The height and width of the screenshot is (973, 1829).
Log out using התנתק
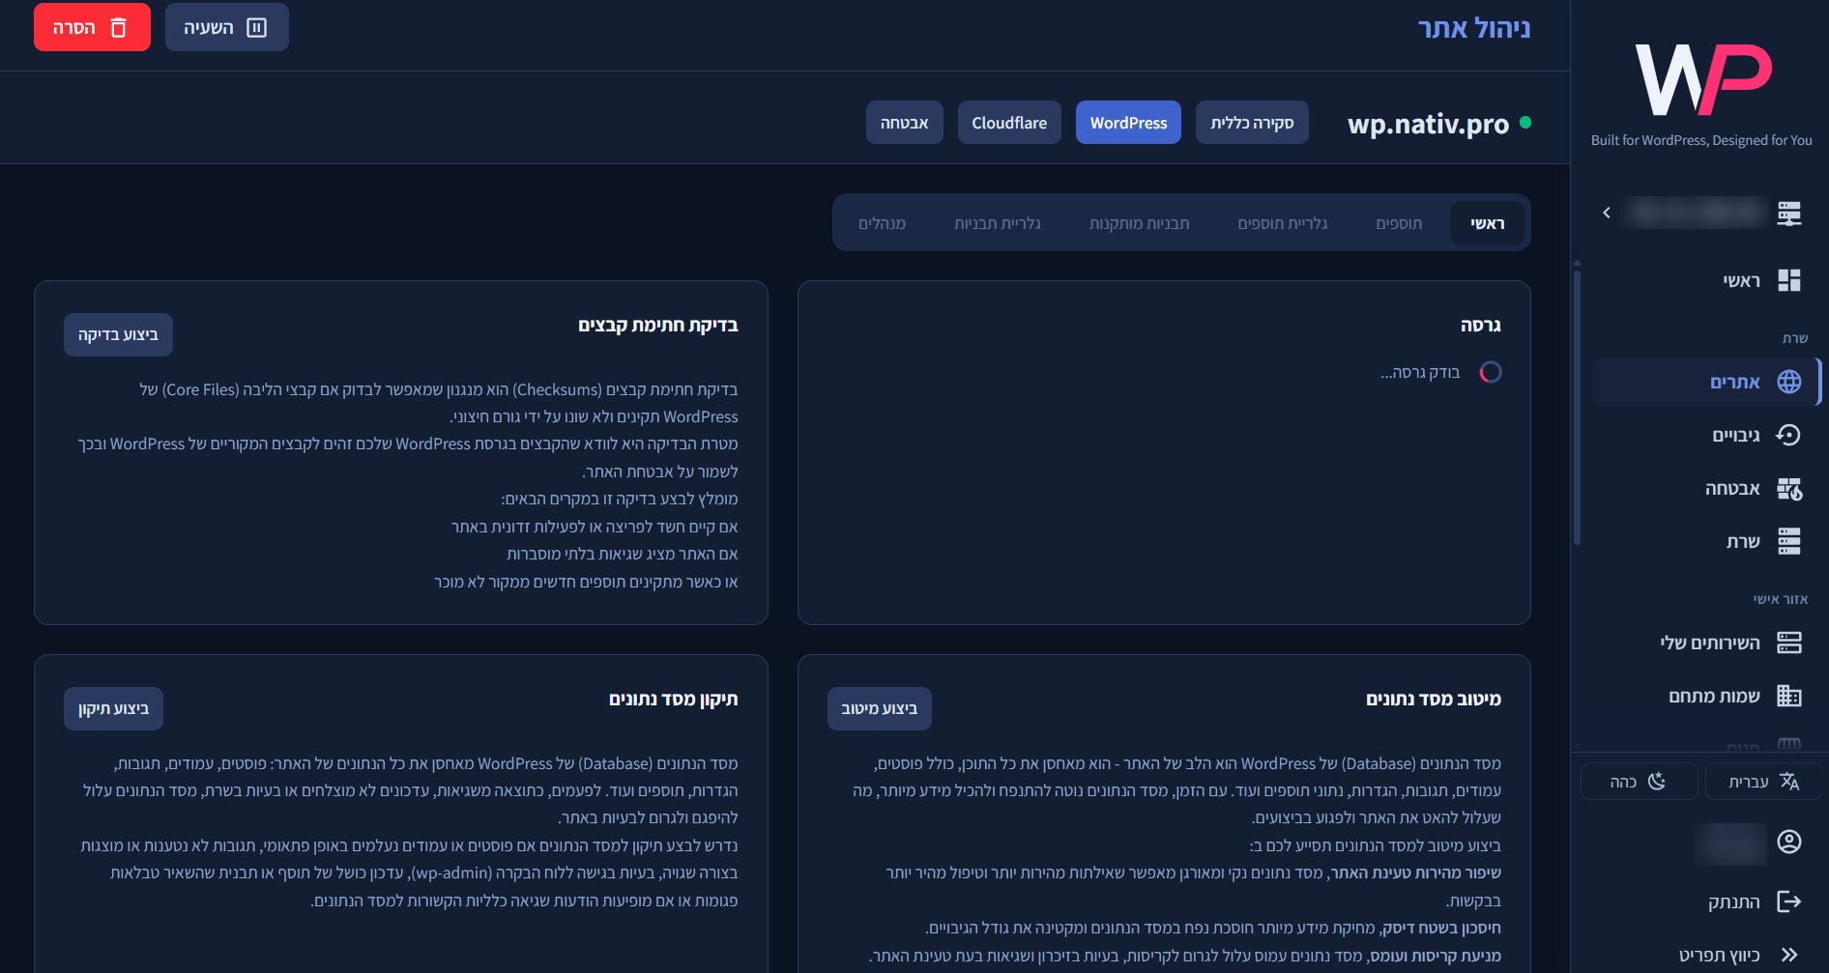click(x=1755, y=901)
